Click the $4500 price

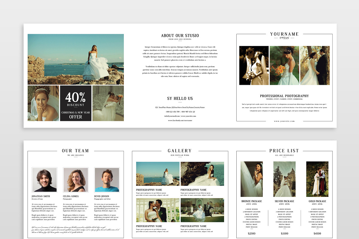click(x=317, y=233)
